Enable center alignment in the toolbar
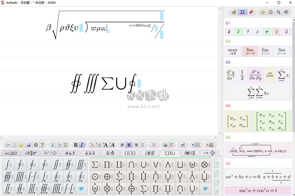 129,145
